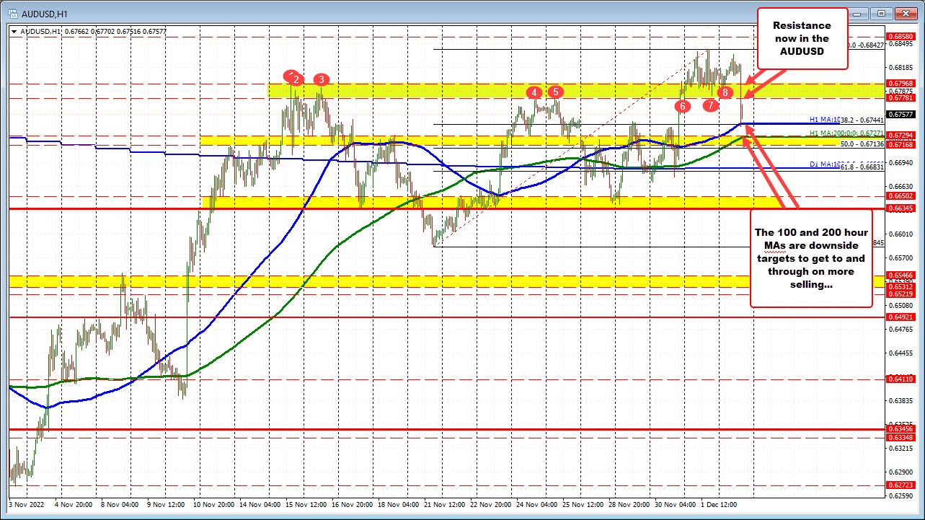
Task: Select the red price level label 0.62723
Action: (901, 485)
